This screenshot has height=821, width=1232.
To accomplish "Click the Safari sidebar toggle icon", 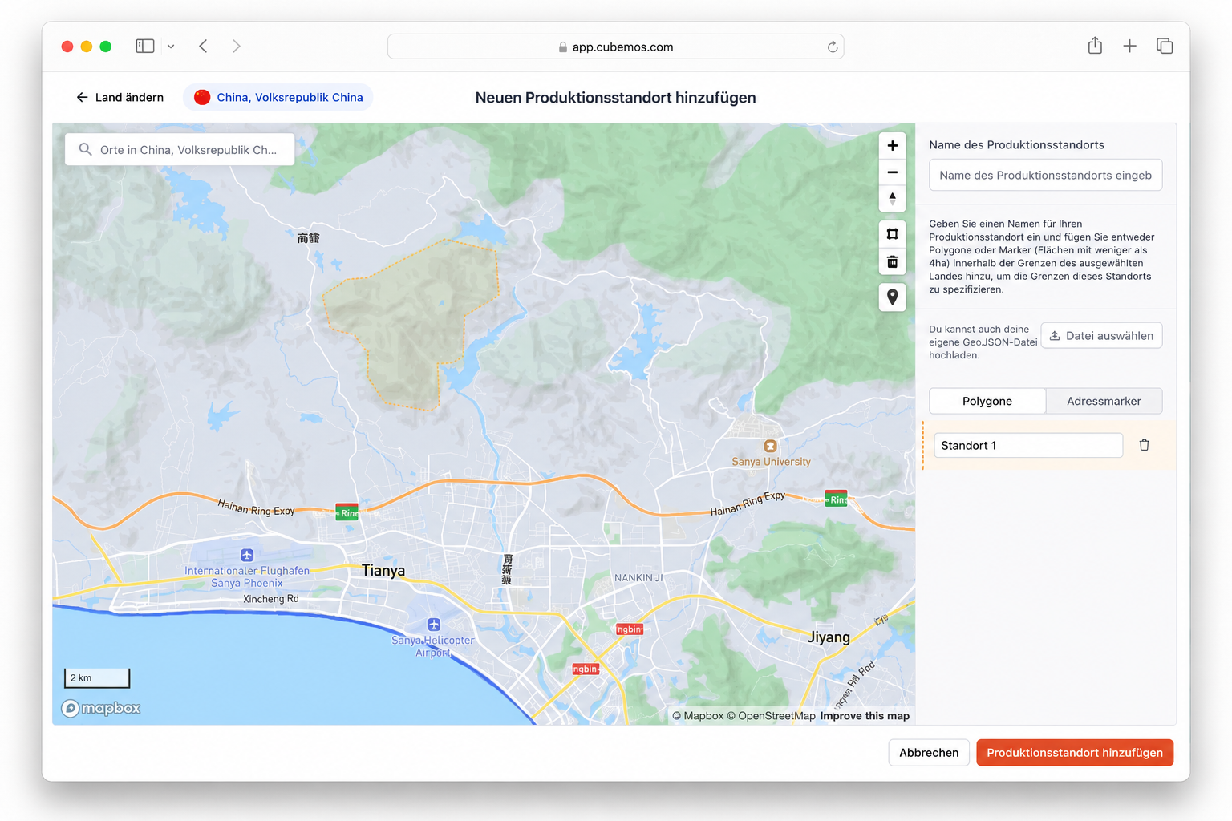I will [x=145, y=47].
